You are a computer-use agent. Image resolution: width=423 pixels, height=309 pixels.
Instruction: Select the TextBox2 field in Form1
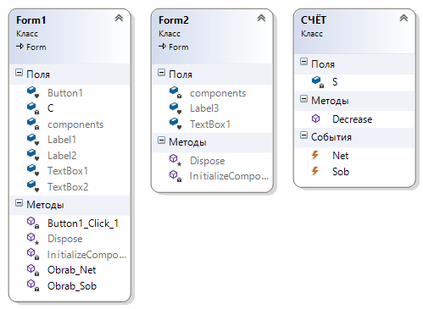[x=68, y=187]
